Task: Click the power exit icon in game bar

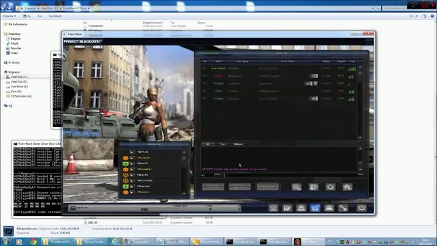Action: point(361,208)
